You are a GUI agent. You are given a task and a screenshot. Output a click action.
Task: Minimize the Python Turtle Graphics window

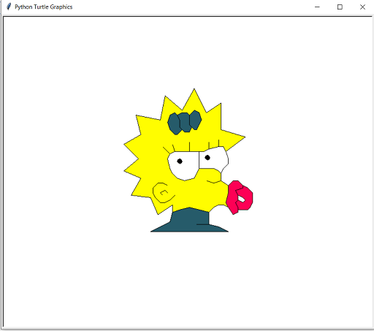pos(317,7)
